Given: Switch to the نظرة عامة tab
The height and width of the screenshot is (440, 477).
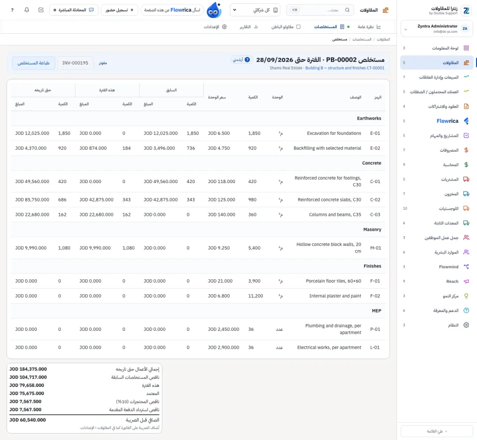Looking at the screenshot, I should click(x=369, y=27).
